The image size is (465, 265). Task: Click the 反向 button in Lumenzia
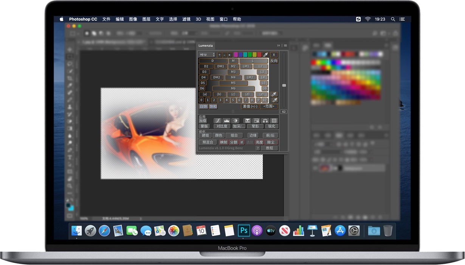tap(274, 61)
